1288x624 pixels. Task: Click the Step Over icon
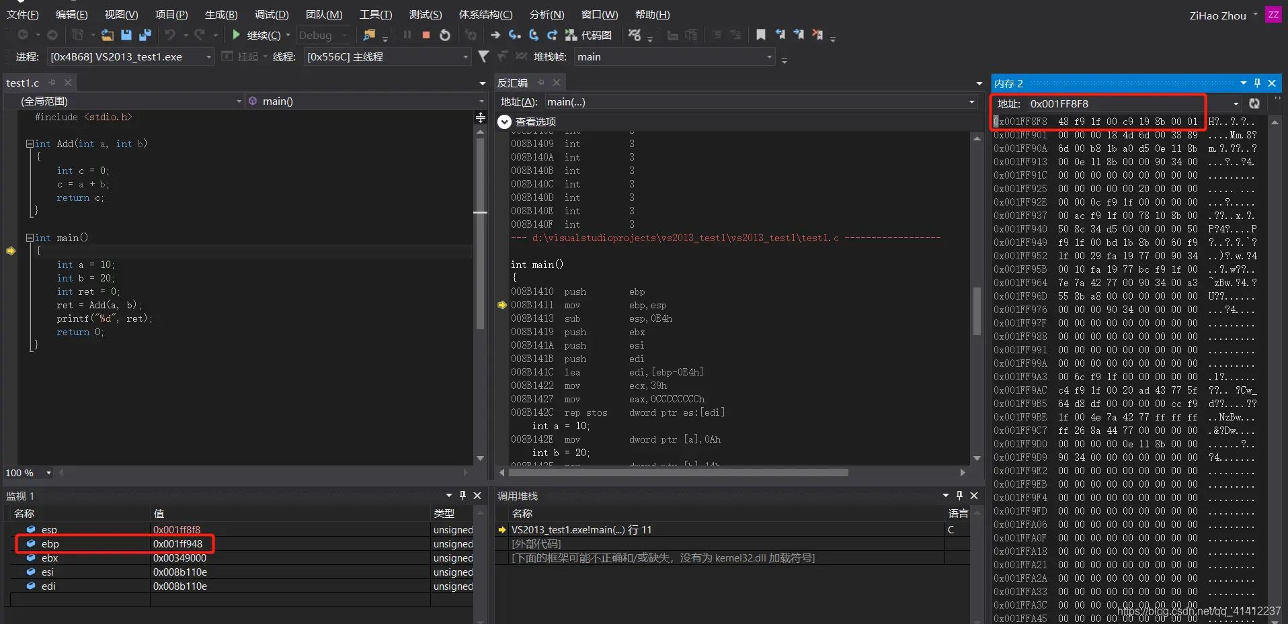click(534, 35)
